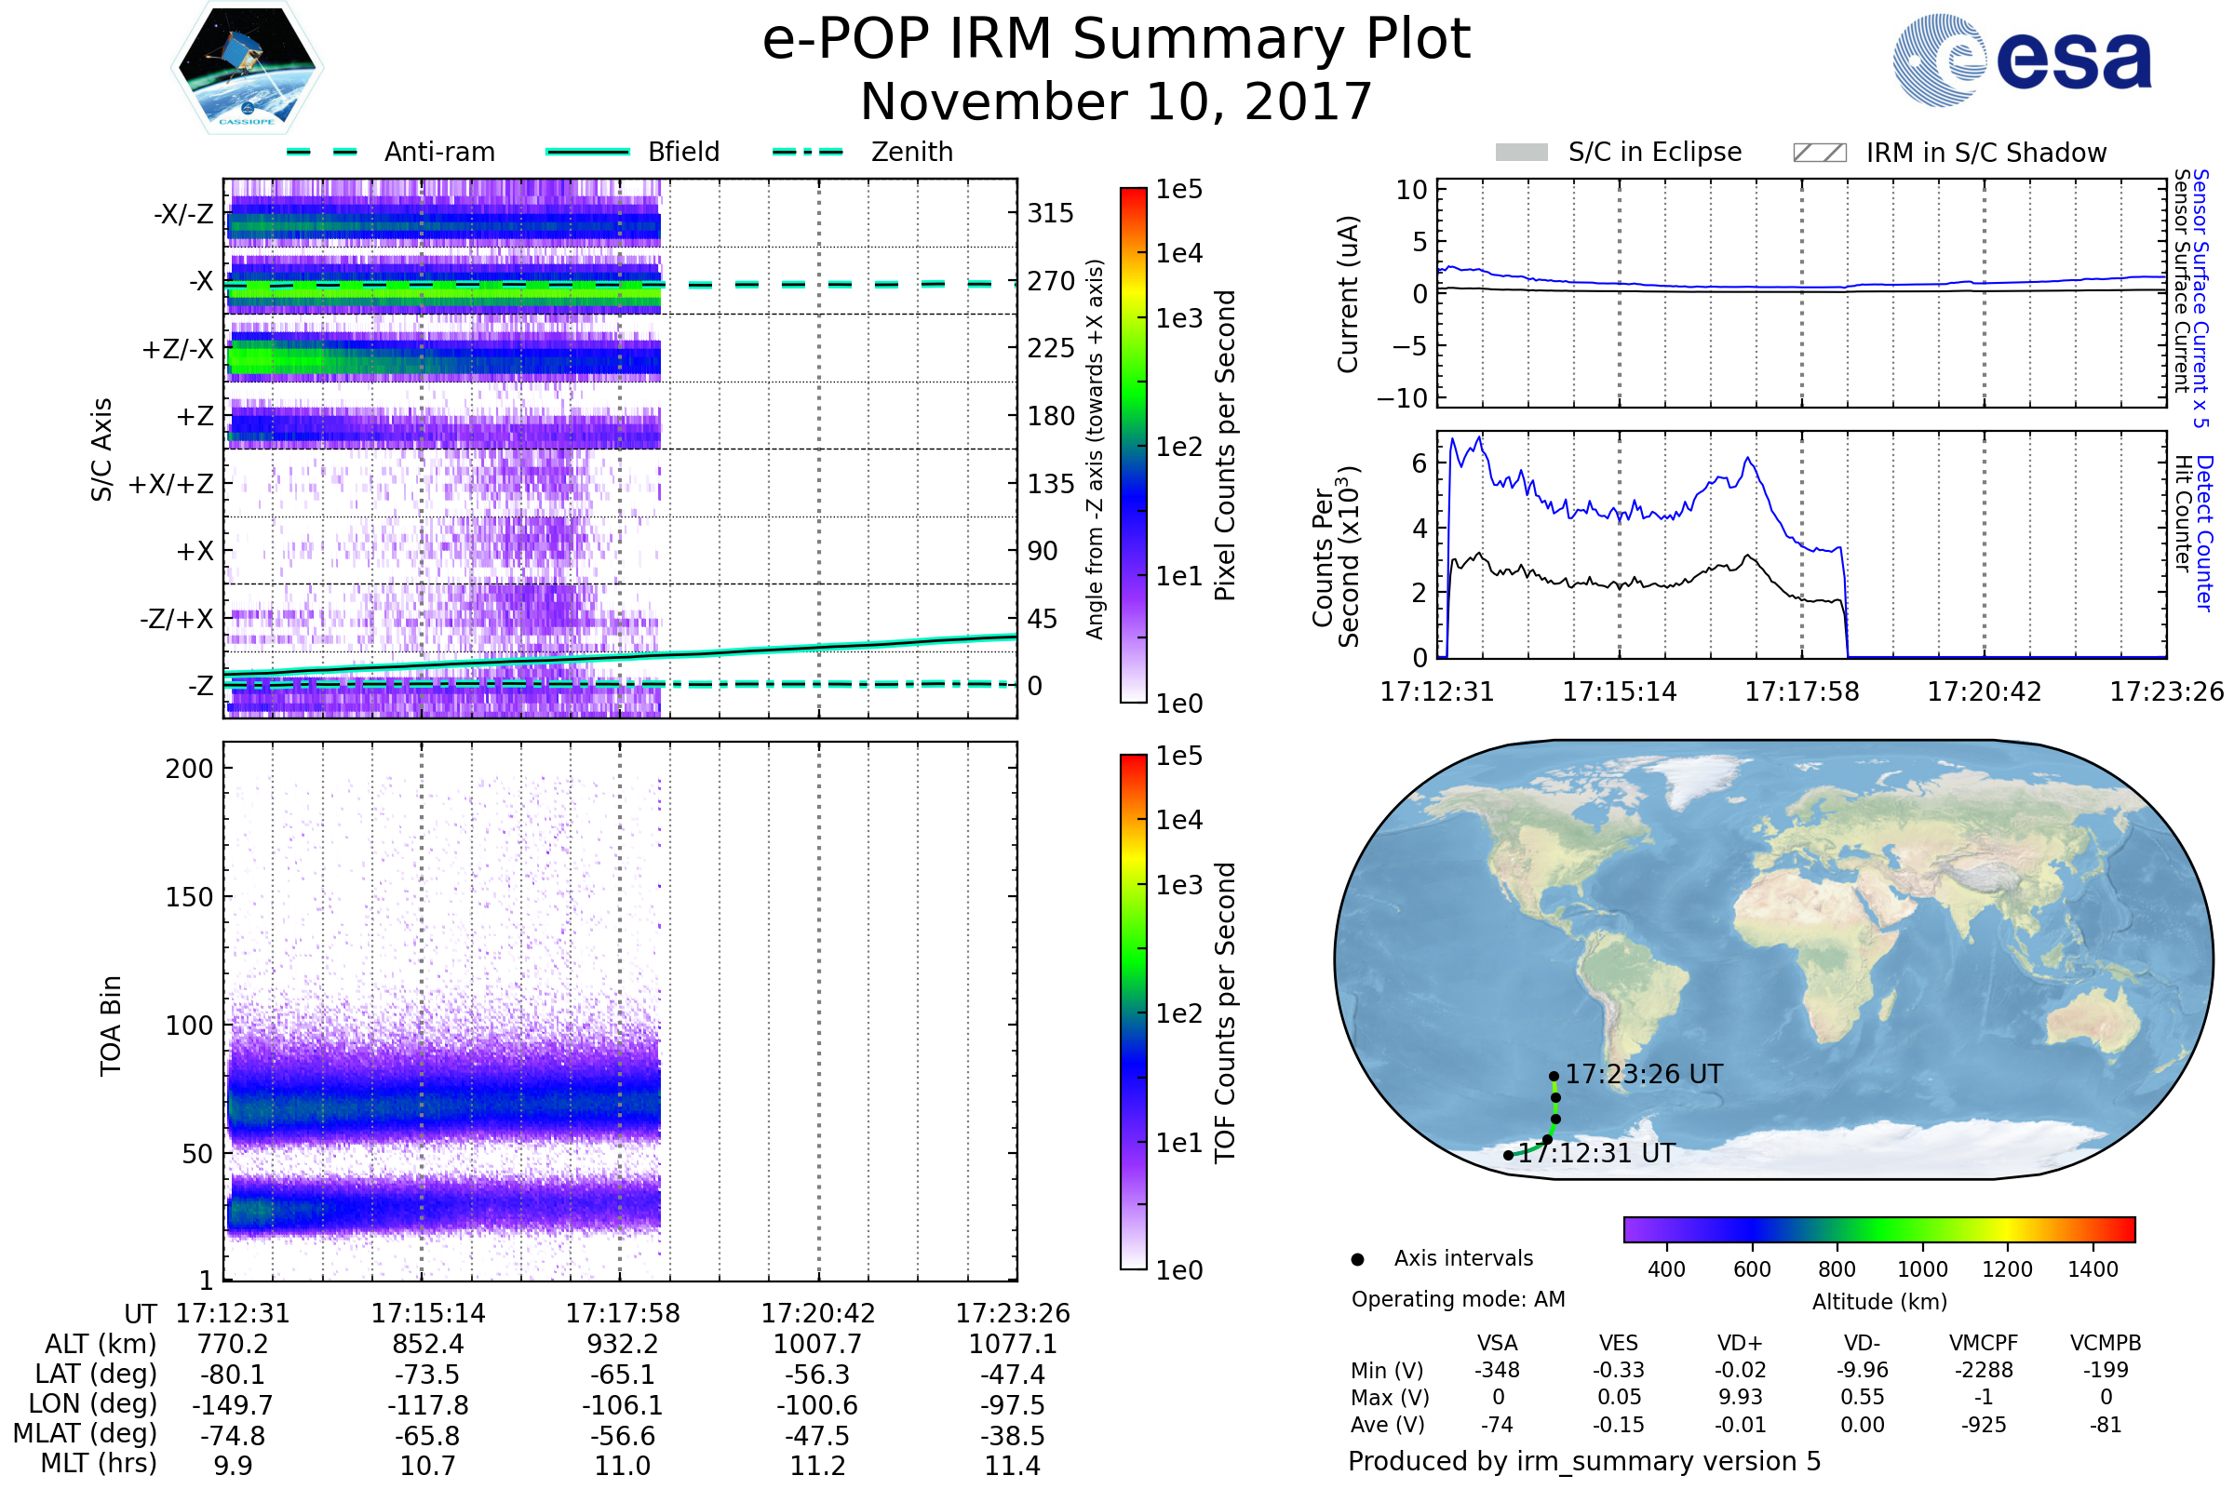Click the Axis intervals black dot marker
This screenshot has height=1489, width=2234.
click(x=1357, y=1259)
